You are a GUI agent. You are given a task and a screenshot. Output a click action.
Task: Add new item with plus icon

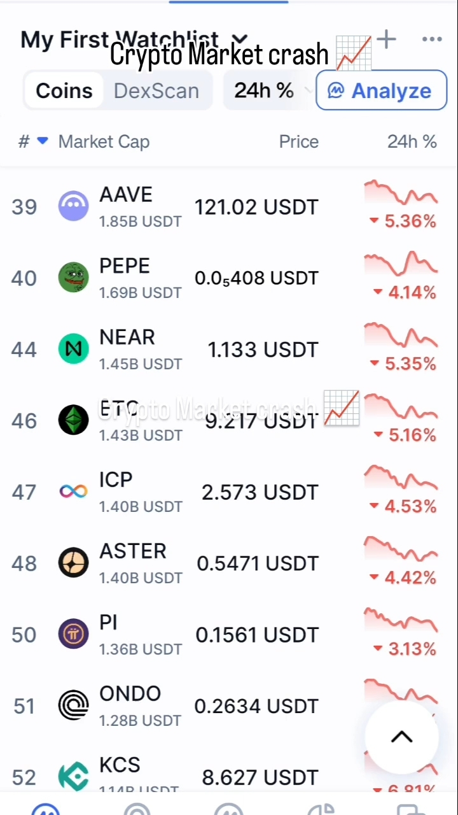coord(386,39)
